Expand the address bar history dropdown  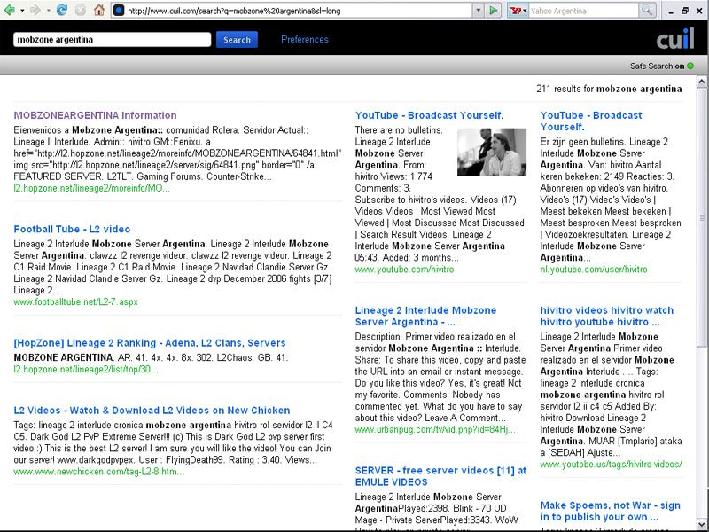coord(479,11)
